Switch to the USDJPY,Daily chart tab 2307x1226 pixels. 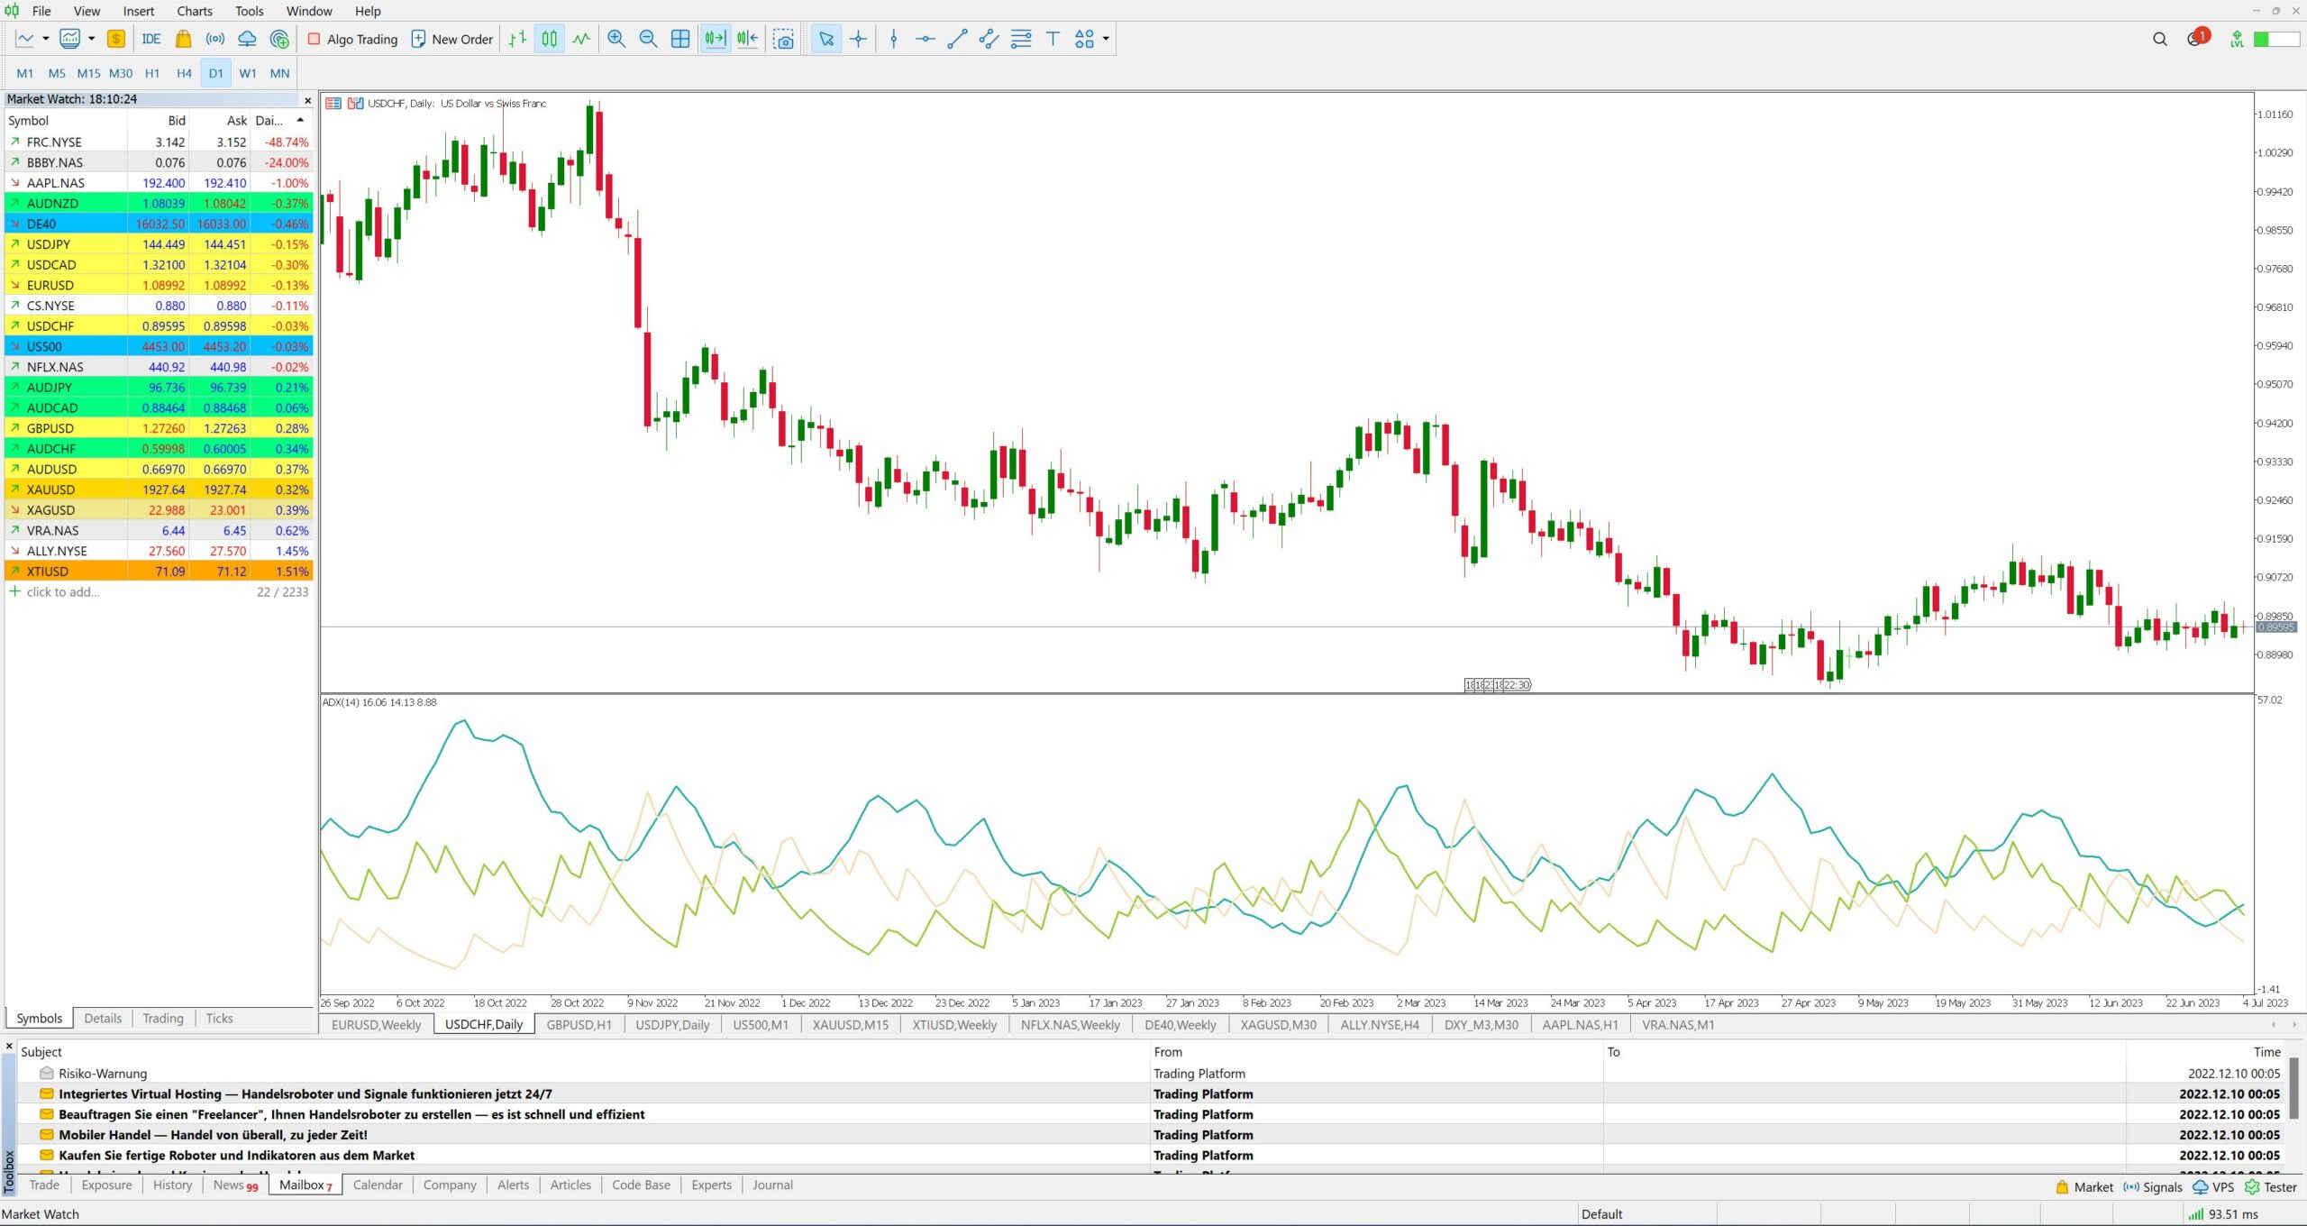[671, 1025]
